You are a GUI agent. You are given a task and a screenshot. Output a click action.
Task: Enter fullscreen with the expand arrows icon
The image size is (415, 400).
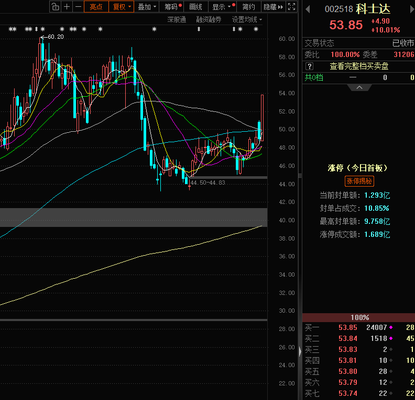point(291,7)
